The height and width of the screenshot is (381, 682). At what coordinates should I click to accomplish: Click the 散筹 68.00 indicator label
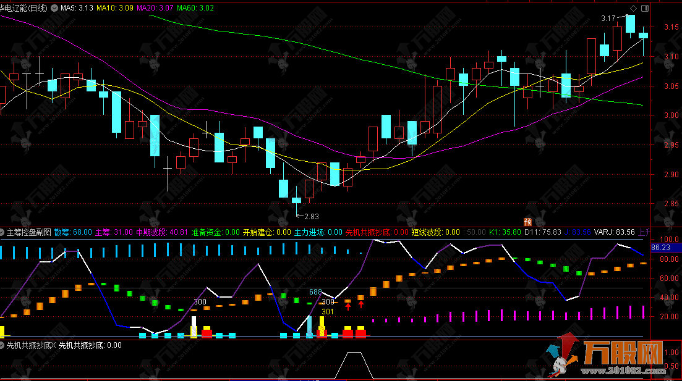tap(72, 232)
